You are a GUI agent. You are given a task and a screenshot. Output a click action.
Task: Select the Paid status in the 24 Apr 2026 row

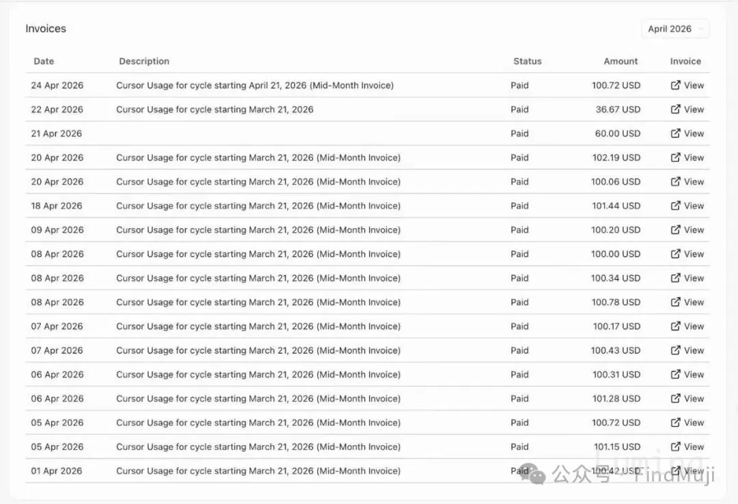pyautogui.click(x=519, y=85)
